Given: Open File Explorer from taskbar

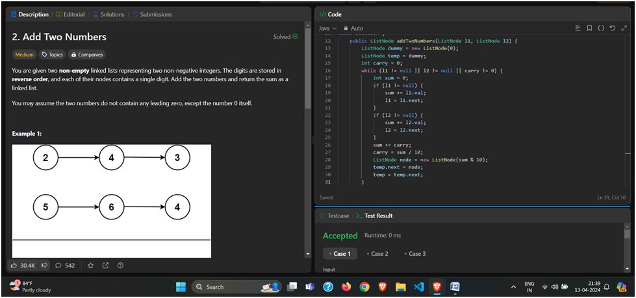Looking at the screenshot, I should tap(401, 287).
